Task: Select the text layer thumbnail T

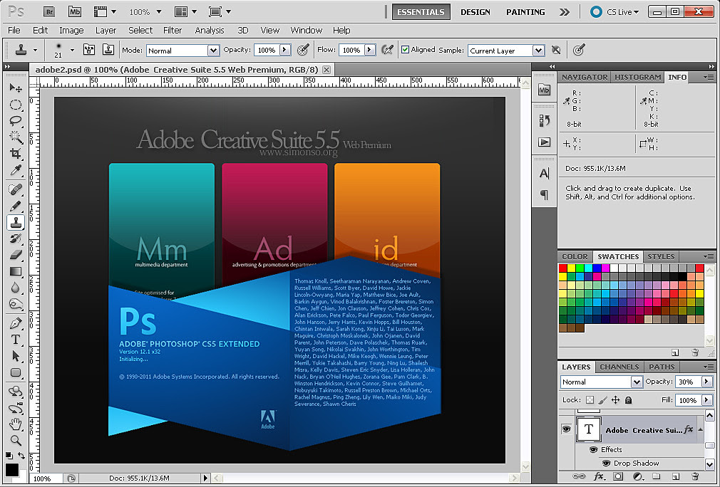Action: [588, 429]
